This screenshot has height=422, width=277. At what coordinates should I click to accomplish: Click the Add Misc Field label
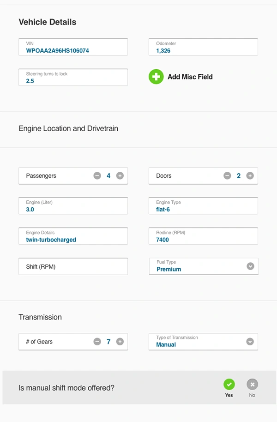(x=190, y=77)
